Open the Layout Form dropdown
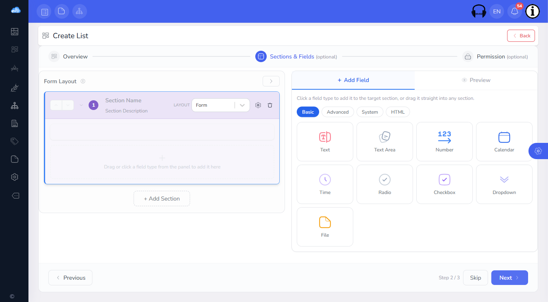Image resolution: width=548 pixels, height=302 pixels. pos(221,105)
